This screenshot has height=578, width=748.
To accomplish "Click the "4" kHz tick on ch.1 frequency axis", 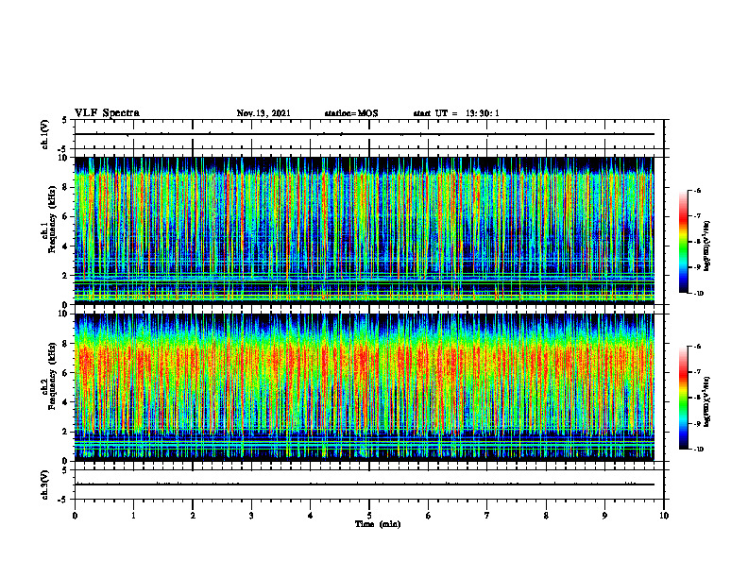I will [x=66, y=246].
